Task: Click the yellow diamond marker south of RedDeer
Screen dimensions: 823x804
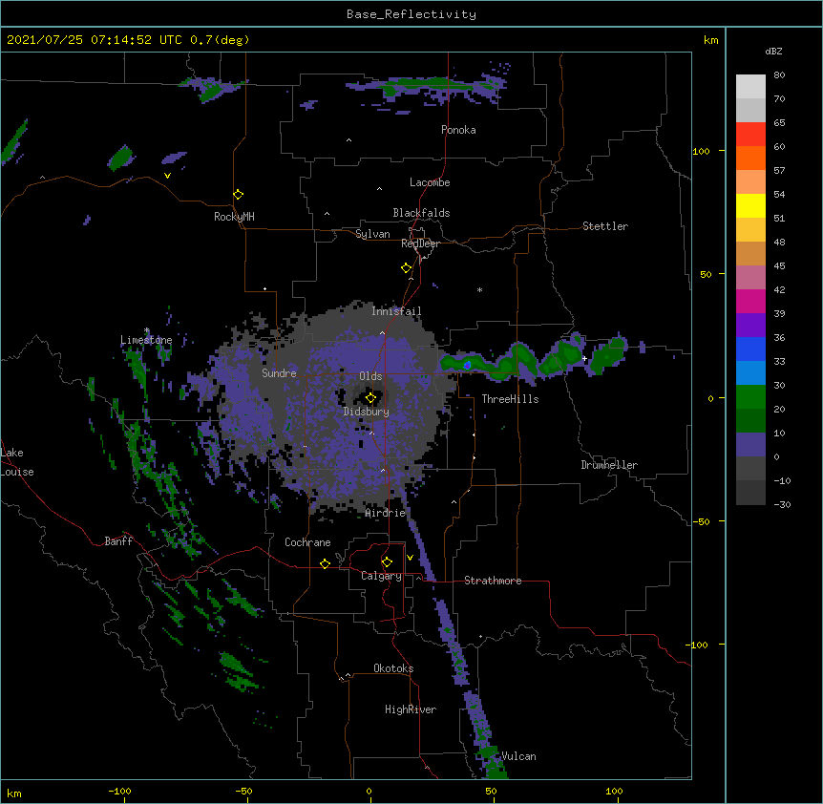Action: tap(407, 268)
